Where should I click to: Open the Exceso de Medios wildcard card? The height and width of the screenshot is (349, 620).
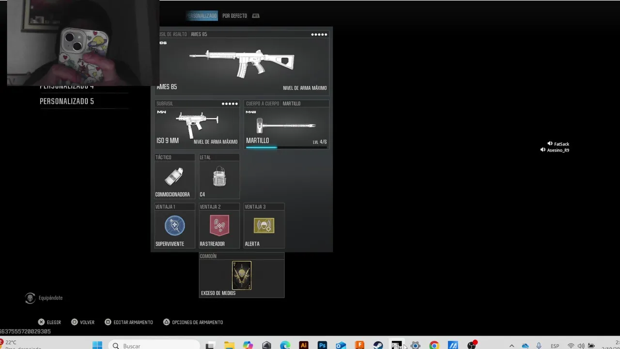coord(242,275)
